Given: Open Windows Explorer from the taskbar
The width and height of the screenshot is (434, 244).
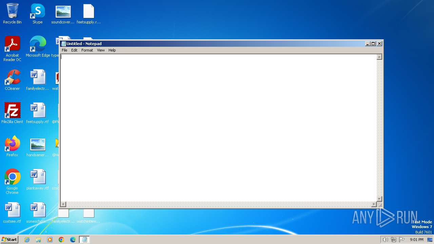Looking at the screenshot, I should tap(38, 240).
